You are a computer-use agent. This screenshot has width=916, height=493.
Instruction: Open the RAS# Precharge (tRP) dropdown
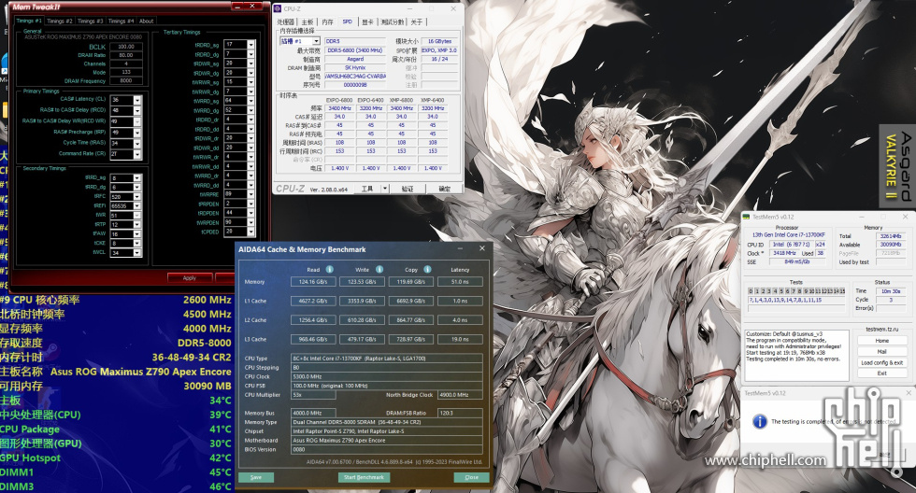(x=137, y=133)
